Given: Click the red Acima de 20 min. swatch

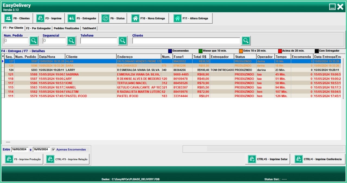Looking at the screenshot, I should pyautogui.click(x=280, y=51).
